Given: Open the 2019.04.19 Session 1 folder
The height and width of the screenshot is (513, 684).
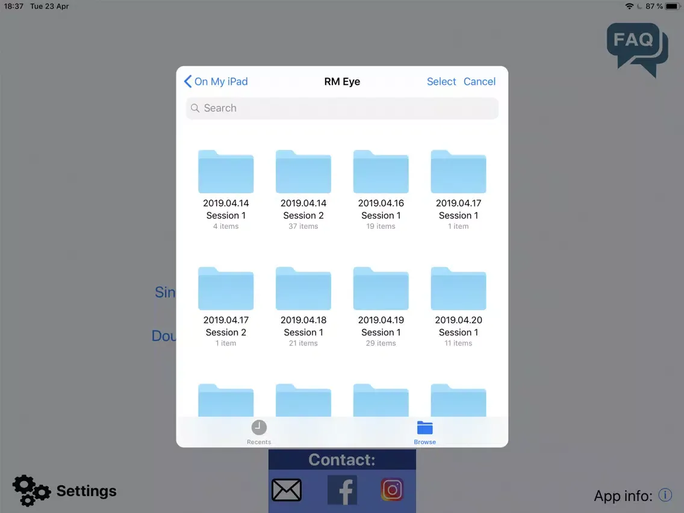Looking at the screenshot, I should tap(381, 289).
